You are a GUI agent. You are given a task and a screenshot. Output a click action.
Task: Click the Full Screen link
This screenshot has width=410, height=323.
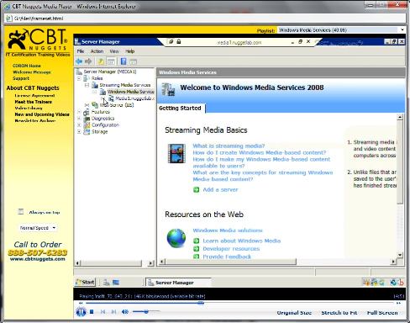(382, 312)
